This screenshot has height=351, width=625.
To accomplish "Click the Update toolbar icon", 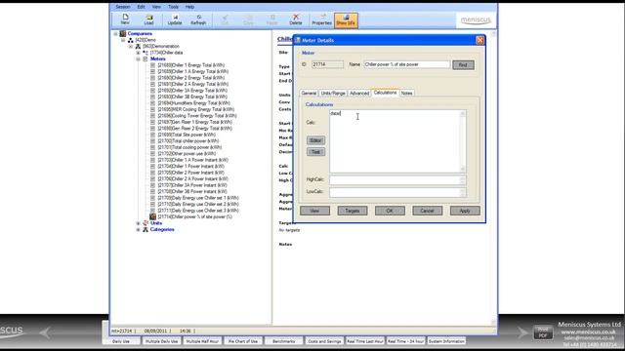I will 175,19.
